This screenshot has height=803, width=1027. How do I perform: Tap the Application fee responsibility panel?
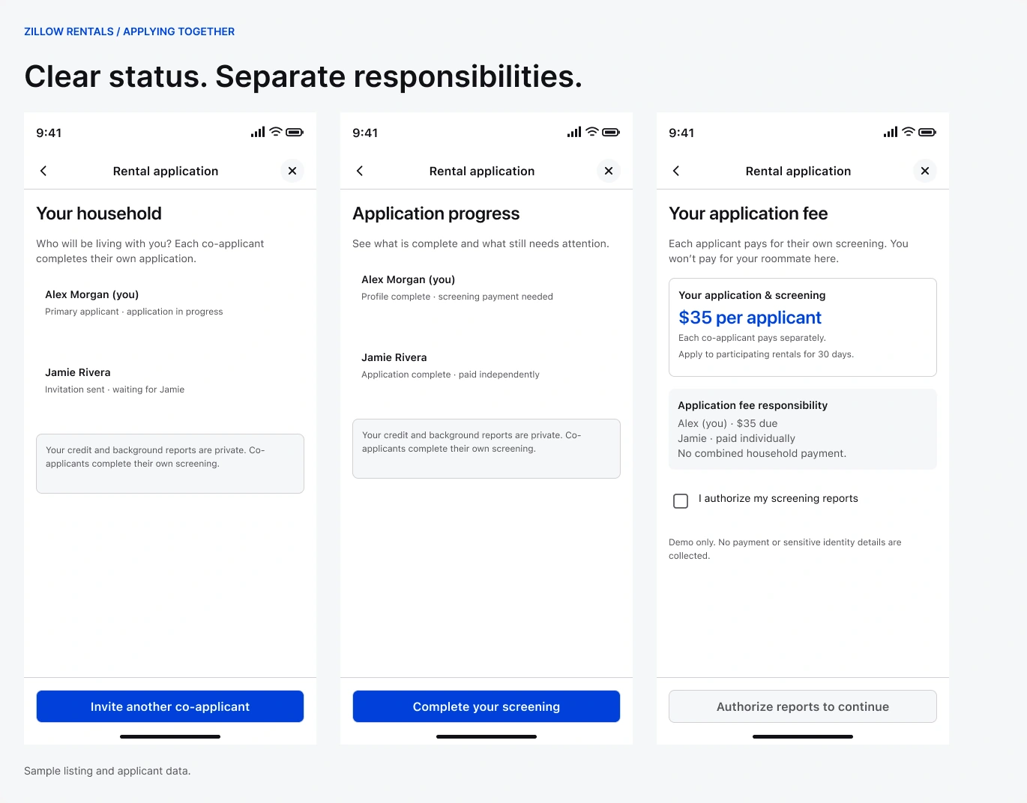click(803, 429)
